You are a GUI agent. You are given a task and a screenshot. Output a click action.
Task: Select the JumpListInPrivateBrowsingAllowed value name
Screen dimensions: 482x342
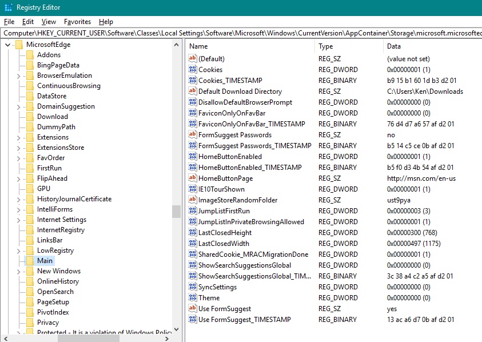click(251, 222)
